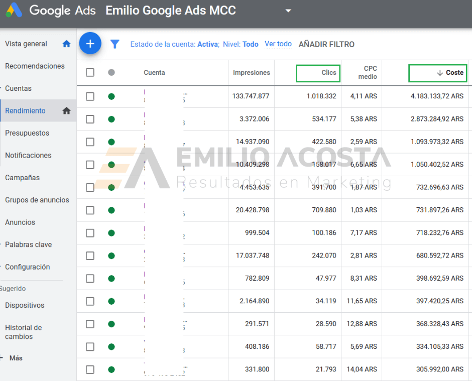The image size is (472, 381).
Task: Check the row with 133.747.877 impressions
Action: (90, 96)
